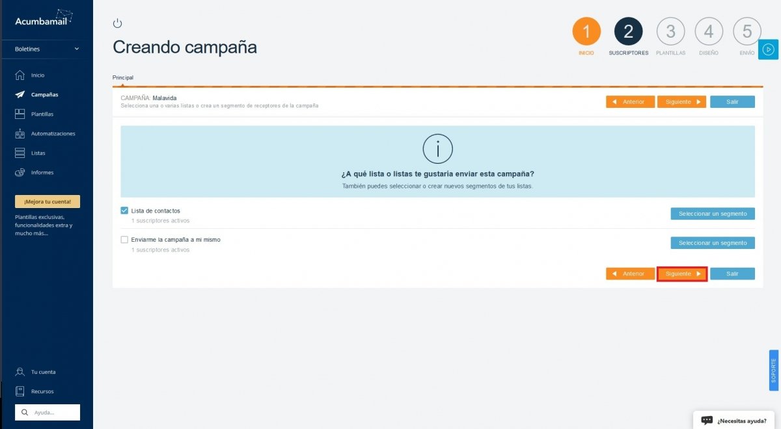The image size is (781, 429).
Task: Click the Plantillas exclusivas promo text
Action: click(x=44, y=225)
